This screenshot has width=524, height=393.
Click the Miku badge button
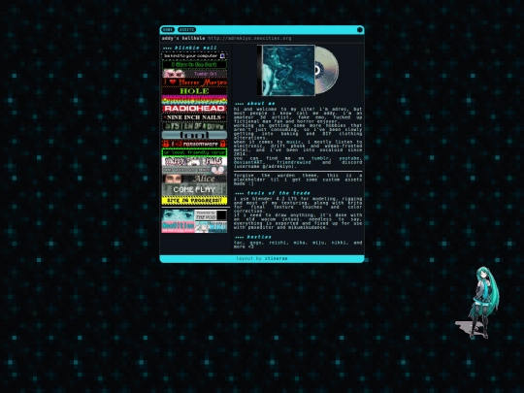211,226
